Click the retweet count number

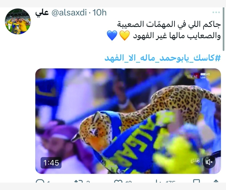pos(88,181)
